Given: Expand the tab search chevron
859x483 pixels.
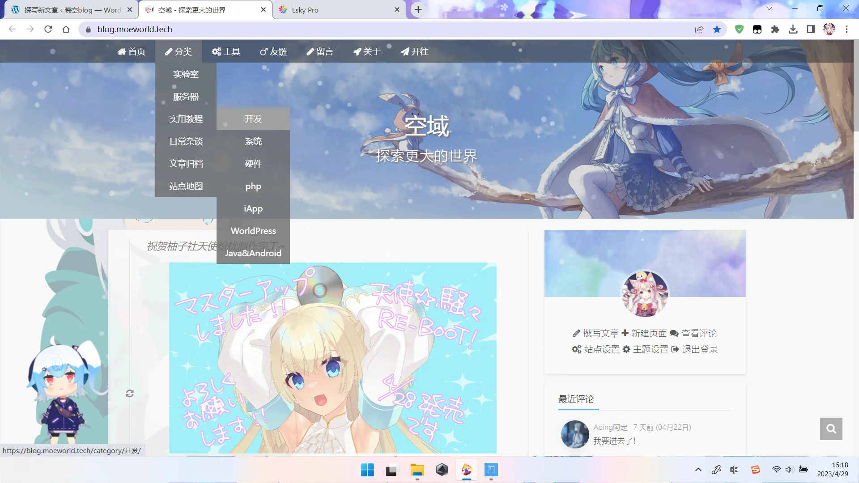Looking at the screenshot, I should (769, 8).
